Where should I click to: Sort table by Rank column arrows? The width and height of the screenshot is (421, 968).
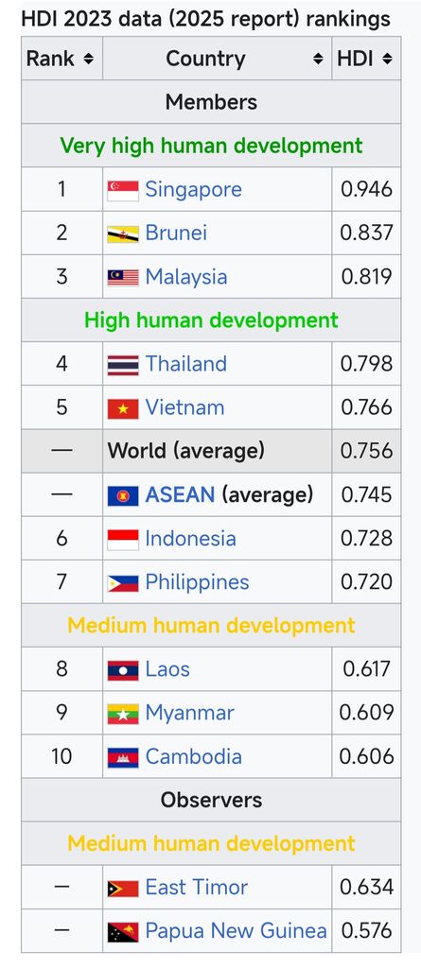88,60
